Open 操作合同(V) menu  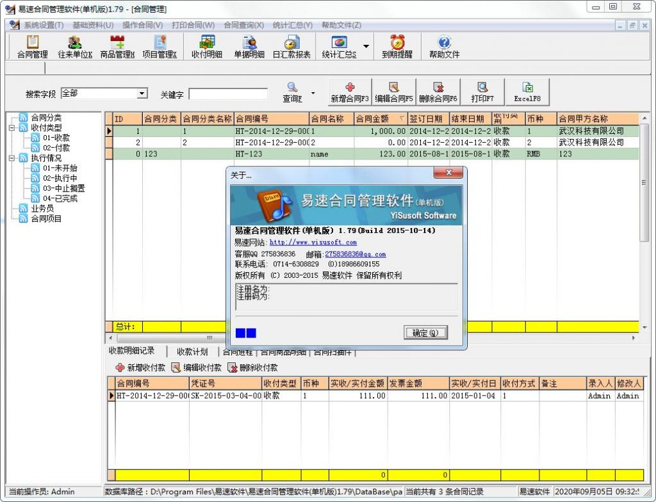click(x=143, y=25)
